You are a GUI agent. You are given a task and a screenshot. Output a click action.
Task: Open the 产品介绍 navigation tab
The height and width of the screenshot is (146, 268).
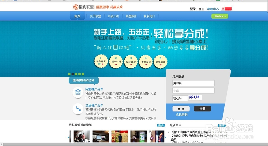tap(113, 16)
